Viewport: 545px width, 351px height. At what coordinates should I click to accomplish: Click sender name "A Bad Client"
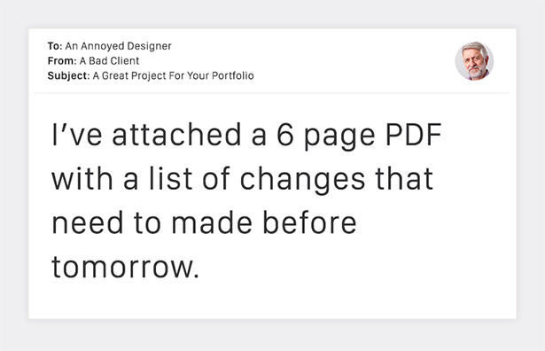pyautogui.click(x=110, y=61)
